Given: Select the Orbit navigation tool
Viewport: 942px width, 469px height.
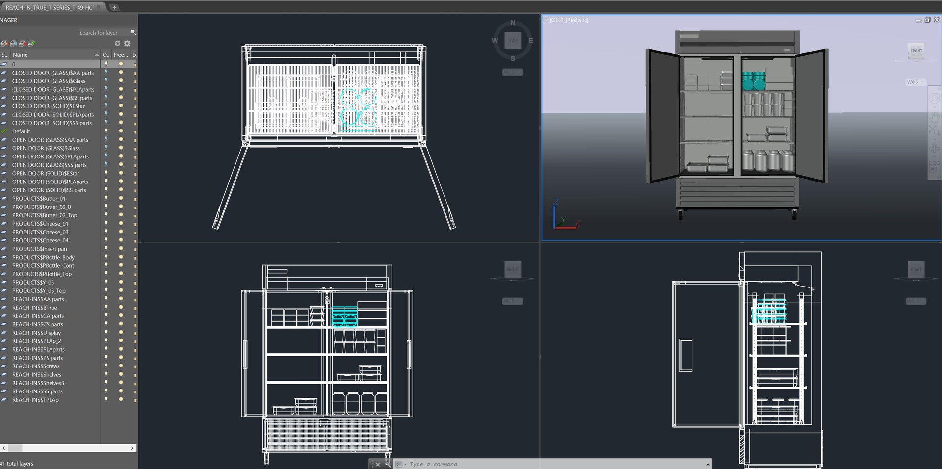Looking at the screenshot, I should click(x=935, y=148).
